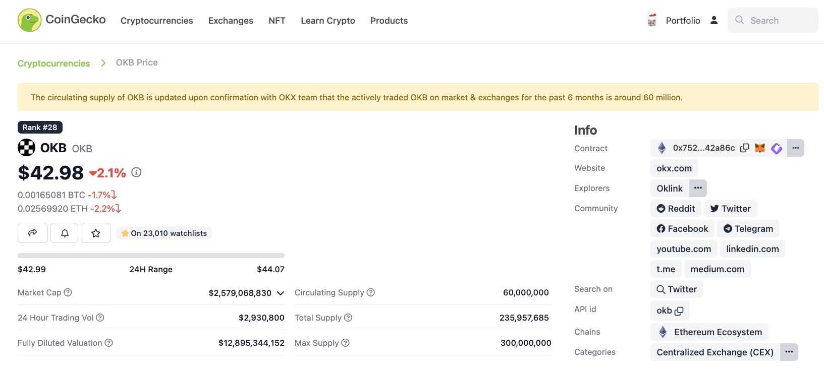The width and height of the screenshot is (824, 372).
Task: Copy the contract address
Action: click(x=744, y=148)
